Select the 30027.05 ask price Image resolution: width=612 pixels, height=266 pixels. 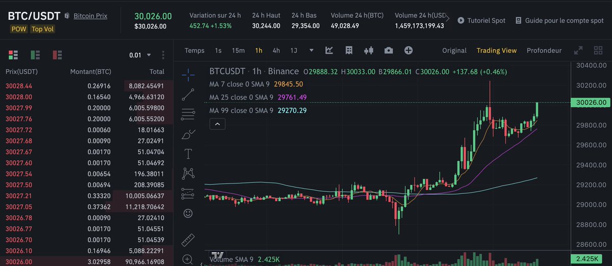(x=18, y=207)
